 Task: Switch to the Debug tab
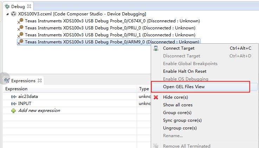(x=18, y=6)
